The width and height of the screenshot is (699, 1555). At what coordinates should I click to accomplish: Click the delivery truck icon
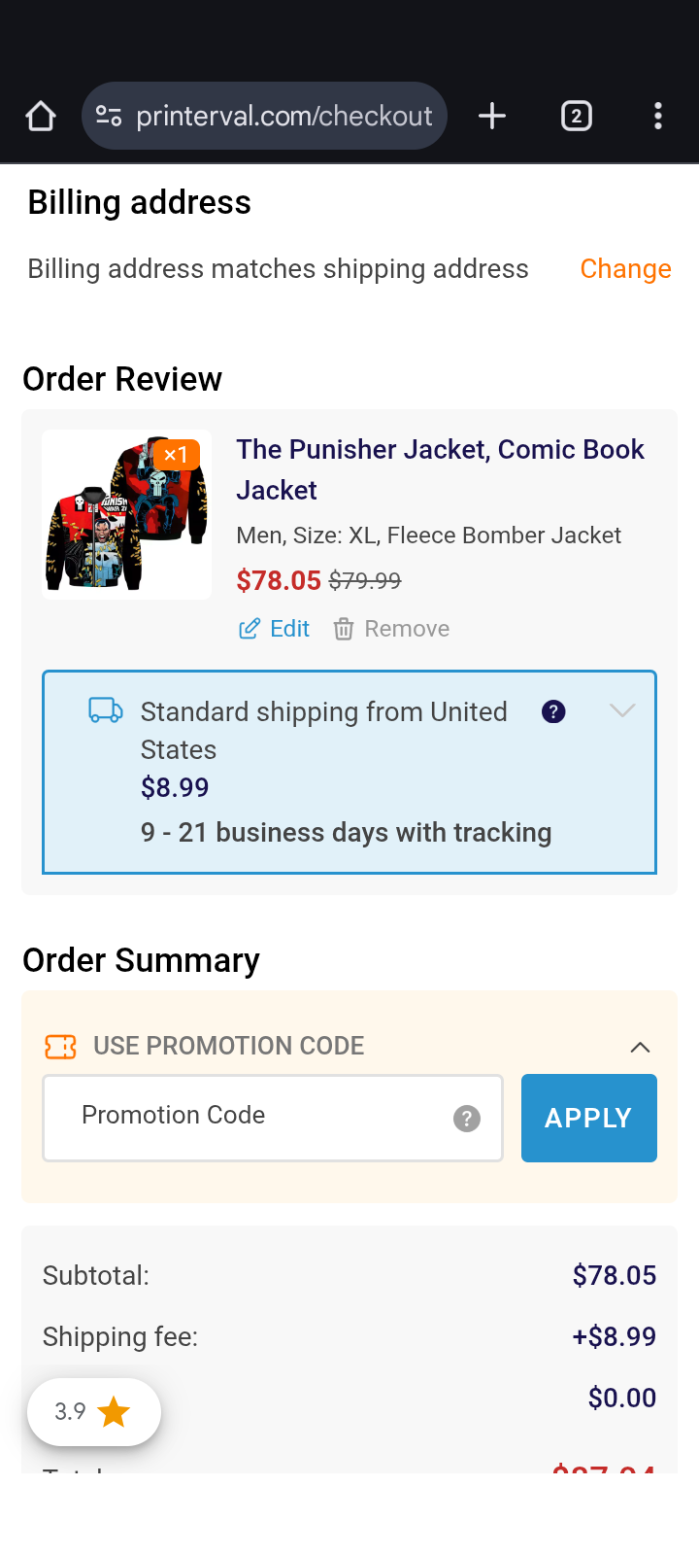pyautogui.click(x=106, y=710)
